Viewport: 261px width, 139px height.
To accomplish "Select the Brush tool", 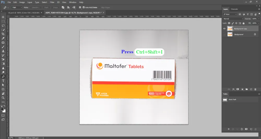I will pyautogui.click(x=3, y=47).
